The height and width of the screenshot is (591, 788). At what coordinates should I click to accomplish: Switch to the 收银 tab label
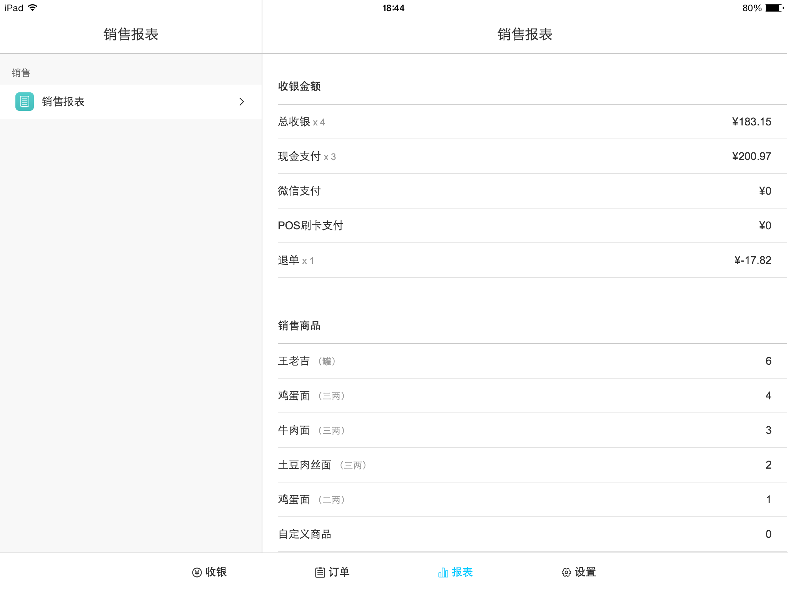coord(216,572)
